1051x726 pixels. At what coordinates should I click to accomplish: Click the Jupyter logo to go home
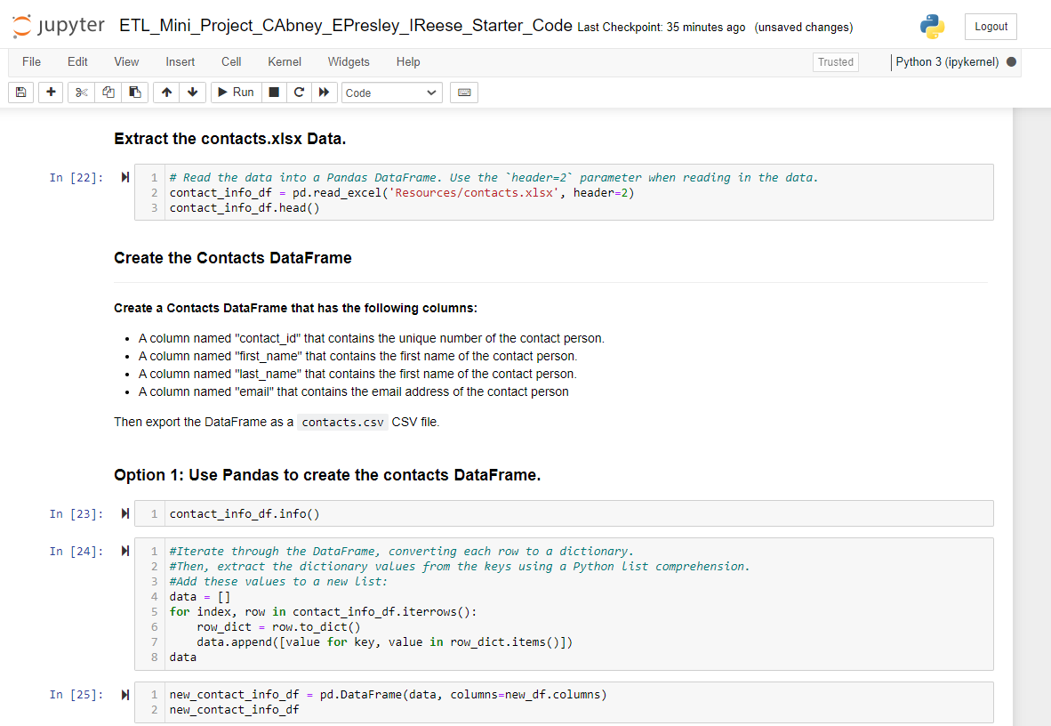pyautogui.click(x=57, y=25)
